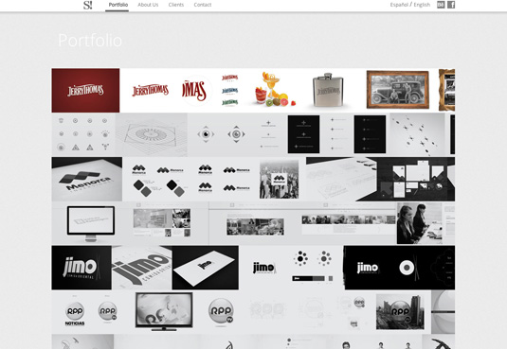Open the black jimo logo thumbnail
Viewport: 507px width, 349px height.
click(81, 268)
